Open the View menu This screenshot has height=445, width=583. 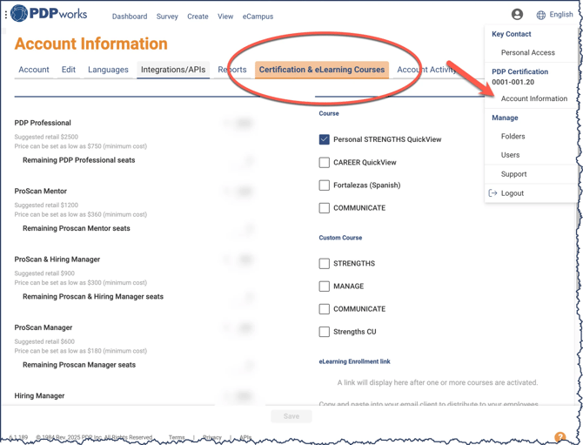tap(225, 17)
